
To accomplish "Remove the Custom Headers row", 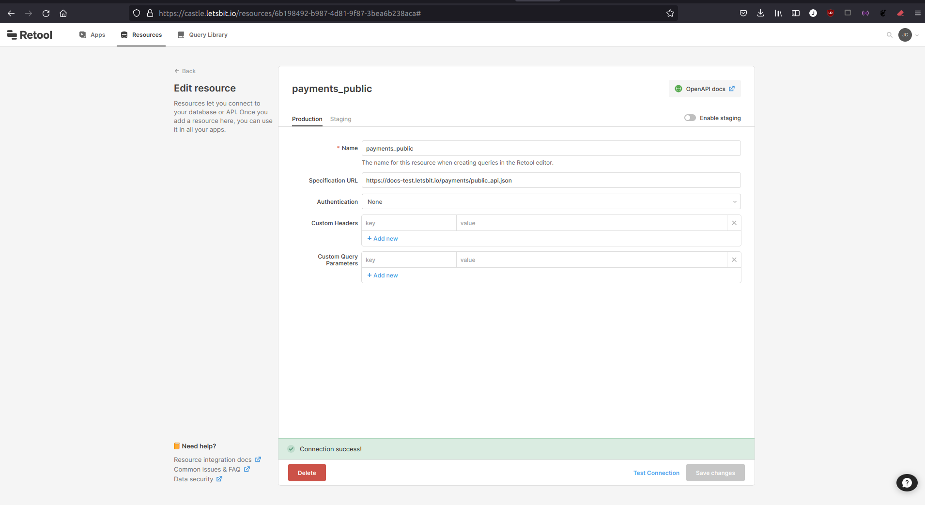I will pyautogui.click(x=734, y=223).
